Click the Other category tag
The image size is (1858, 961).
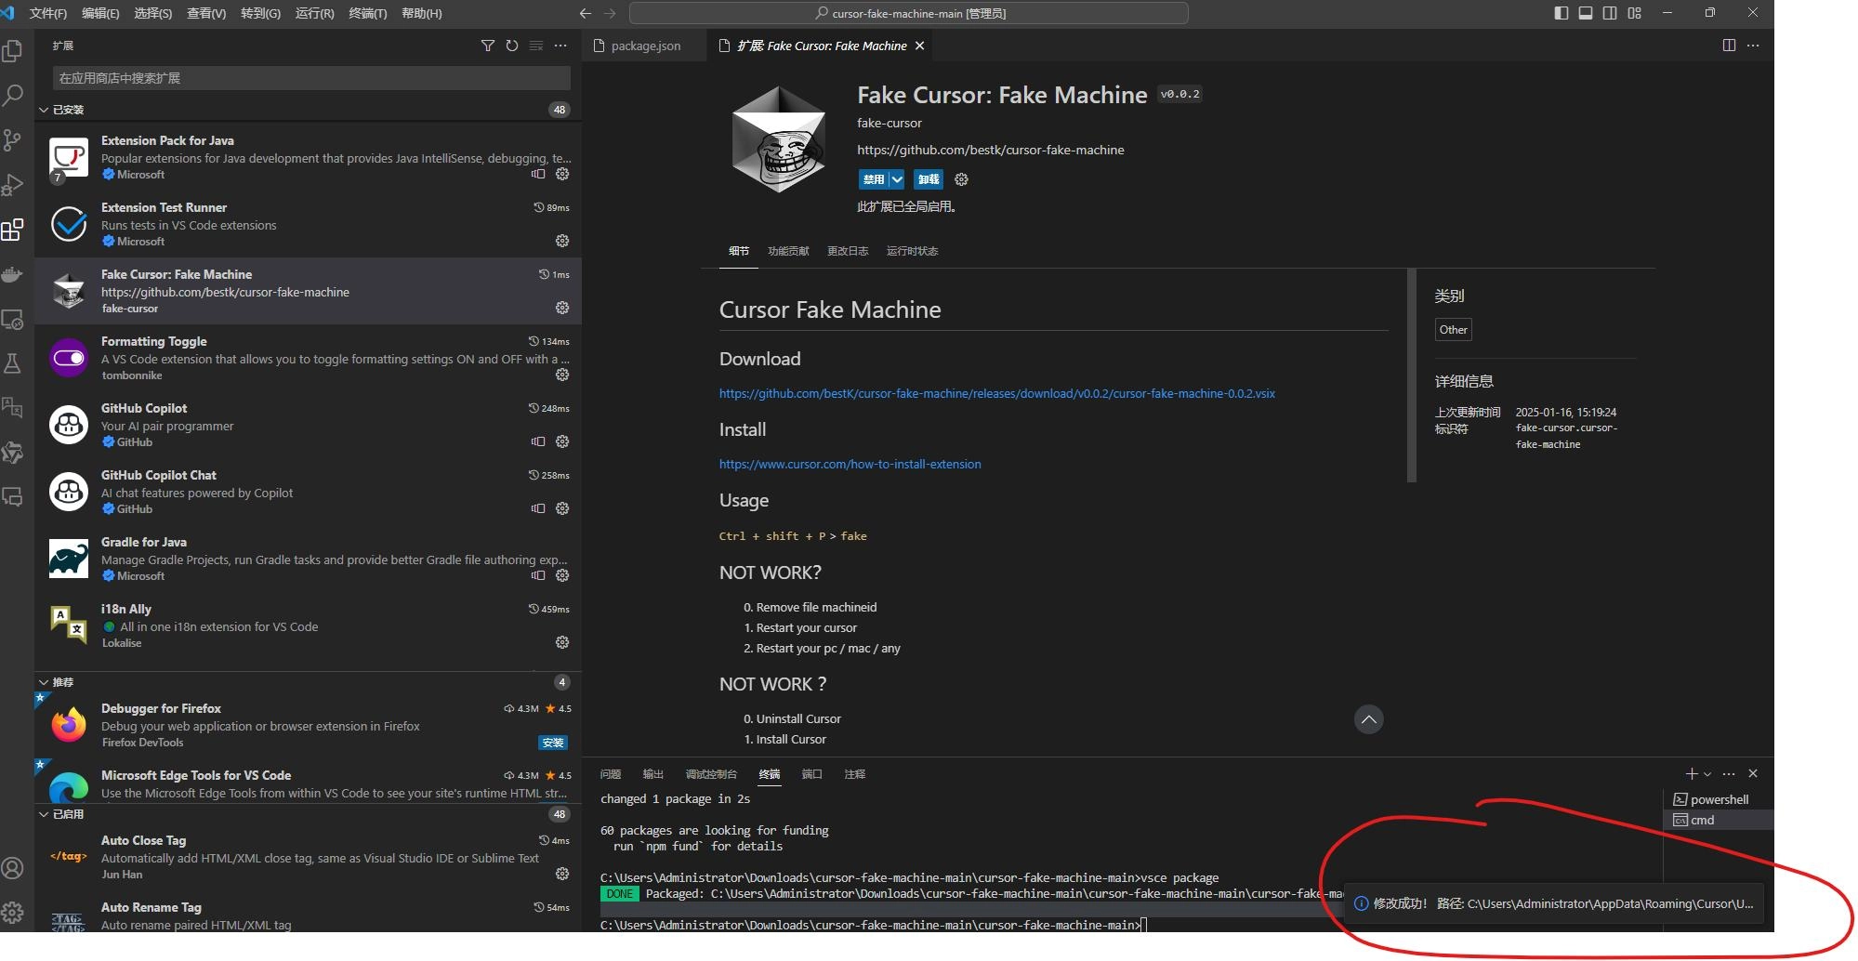pyautogui.click(x=1453, y=330)
